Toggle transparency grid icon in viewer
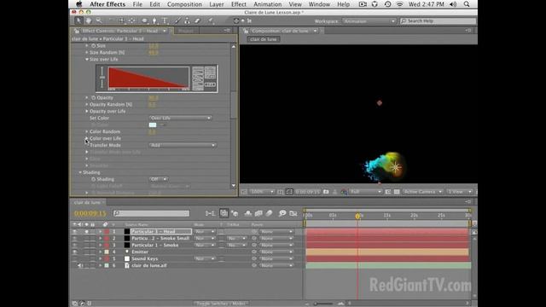 click(x=397, y=192)
